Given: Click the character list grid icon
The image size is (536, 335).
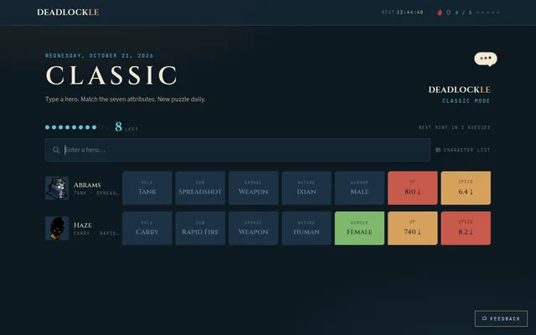Looking at the screenshot, I should tap(438, 150).
